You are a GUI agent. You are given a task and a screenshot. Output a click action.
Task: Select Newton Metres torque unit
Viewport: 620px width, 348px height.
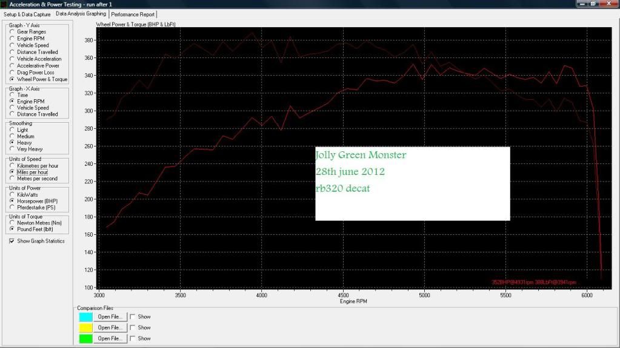pos(12,223)
